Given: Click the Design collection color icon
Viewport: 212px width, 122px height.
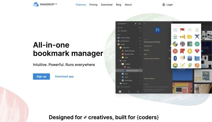Looking at the screenshot, I should (119, 44).
